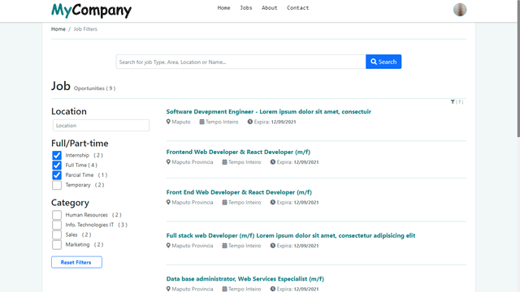Click calendar icon on Software Devepment Engineer row
This screenshot has height=292, width=520.
point(201,122)
